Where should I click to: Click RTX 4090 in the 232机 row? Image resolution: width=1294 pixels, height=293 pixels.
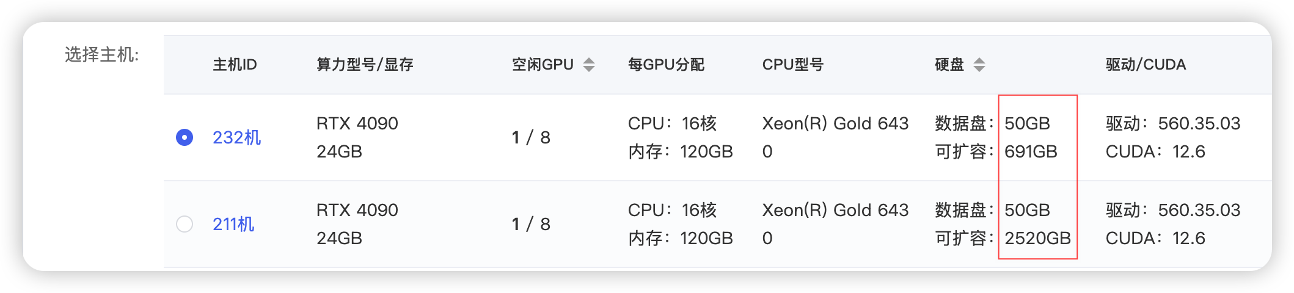click(357, 123)
